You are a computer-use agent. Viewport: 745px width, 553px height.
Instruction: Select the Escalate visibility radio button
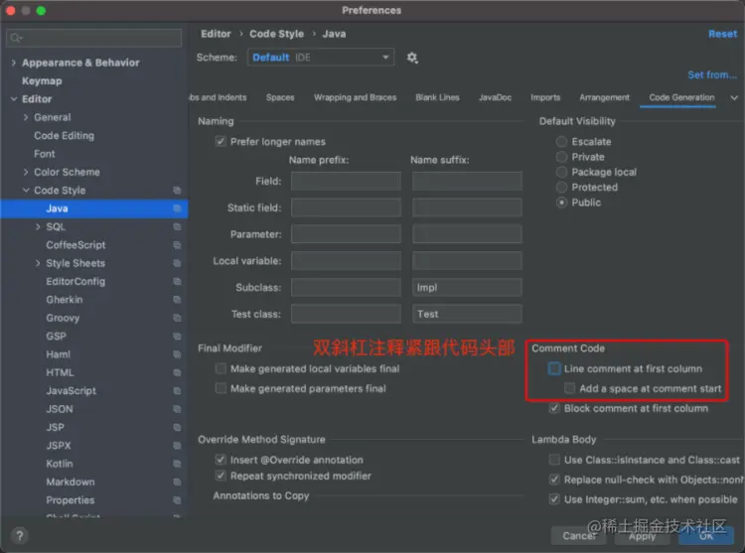561,141
